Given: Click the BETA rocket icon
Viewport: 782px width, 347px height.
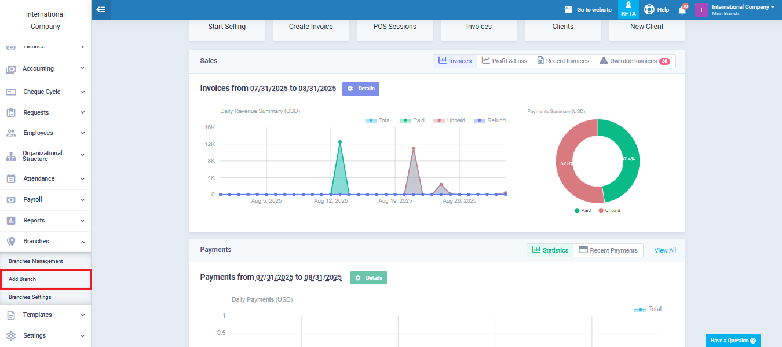Looking at the screenshot, I should [628, 5].
